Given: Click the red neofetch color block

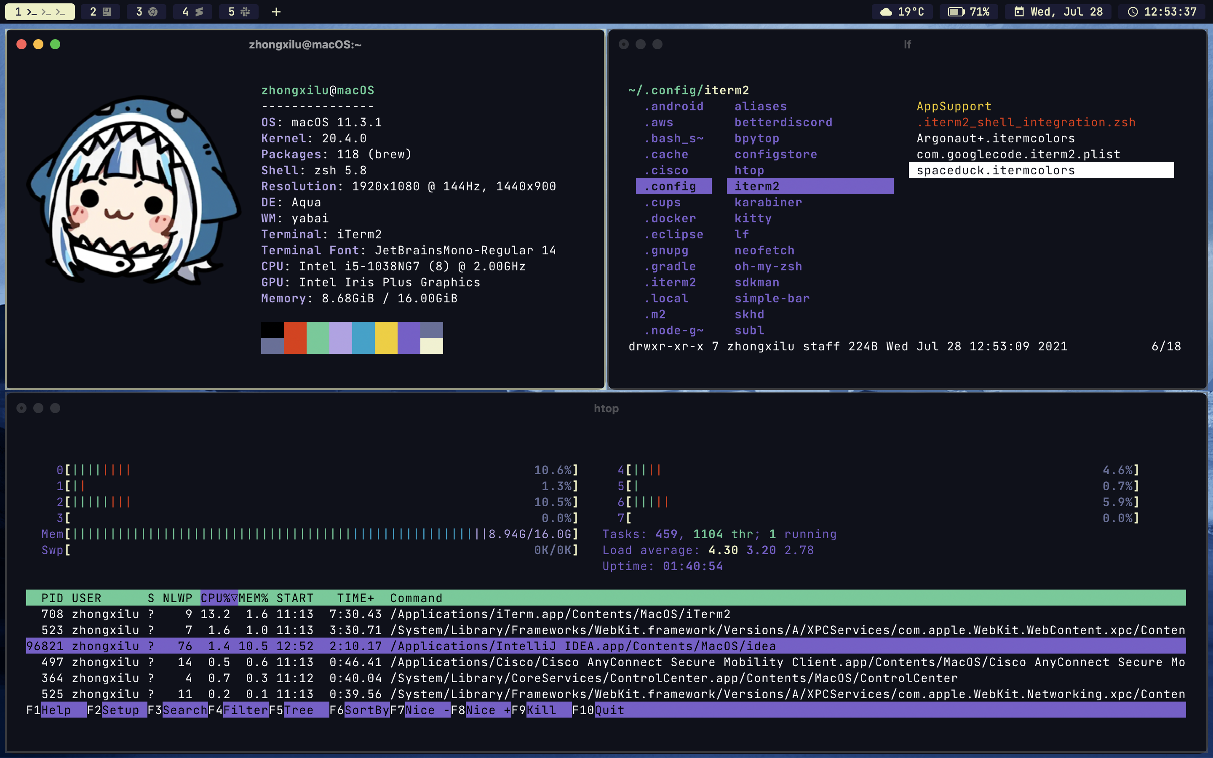Looking at the screenshot, I should click(295, 338).
